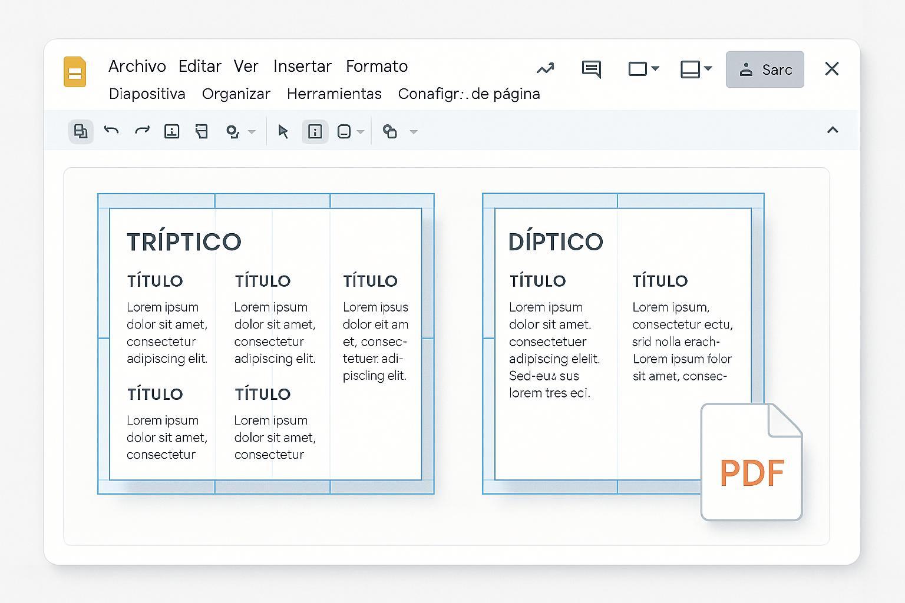Click the undo arrow icon

coord(111,131)
